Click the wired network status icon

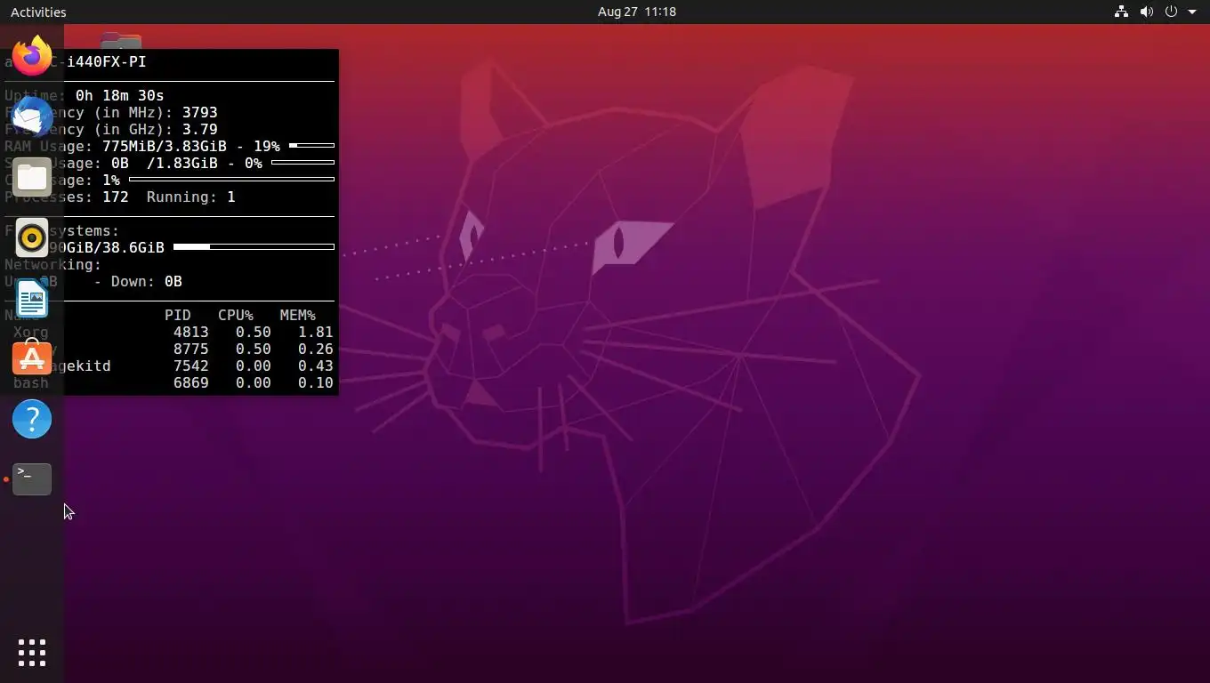1121,12
